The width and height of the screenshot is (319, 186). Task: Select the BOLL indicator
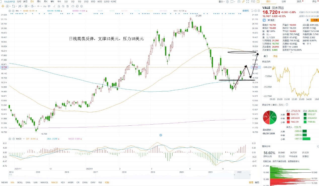click(20, 182)
